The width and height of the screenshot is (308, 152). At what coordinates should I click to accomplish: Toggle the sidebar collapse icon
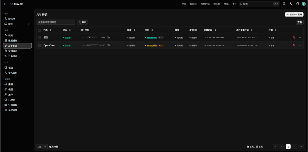point(5,4)
